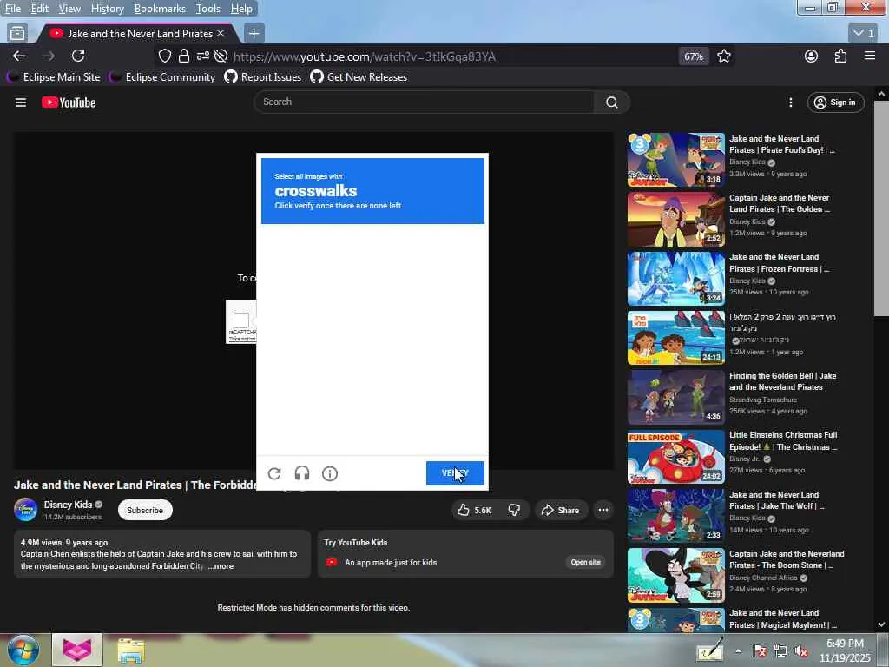
Task: Open the Edit menu
Action: [x=40, y=9]
